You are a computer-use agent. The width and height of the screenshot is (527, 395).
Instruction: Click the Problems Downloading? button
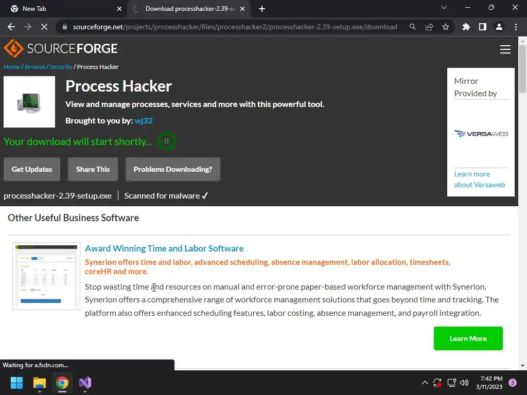point(173,169)
